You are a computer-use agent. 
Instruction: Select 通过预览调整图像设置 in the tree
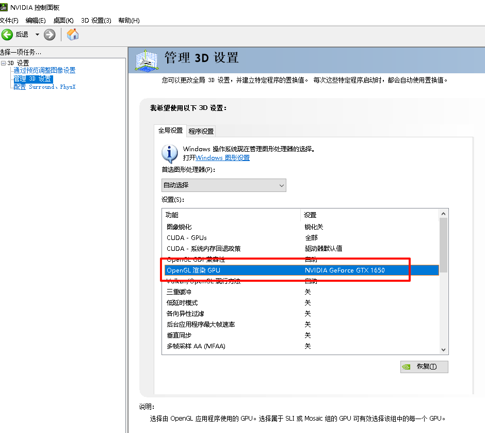44,70
